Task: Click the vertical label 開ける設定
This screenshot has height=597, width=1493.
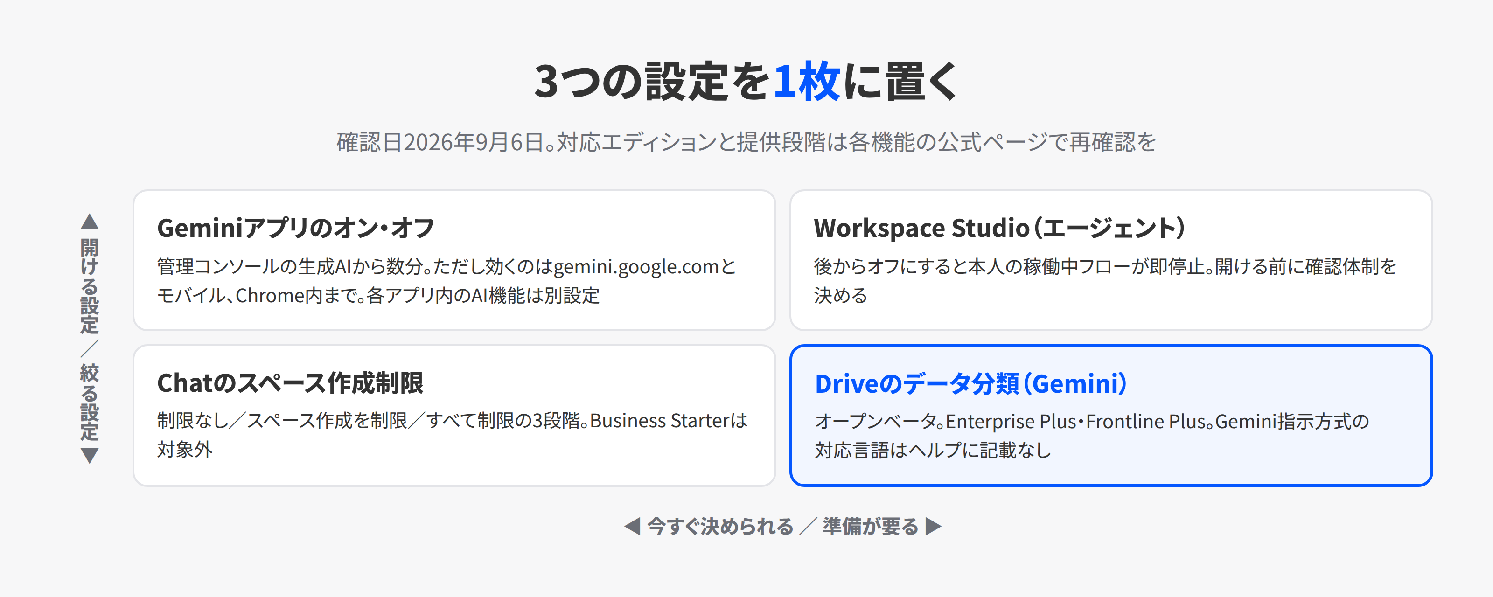Action: (89, 286)
